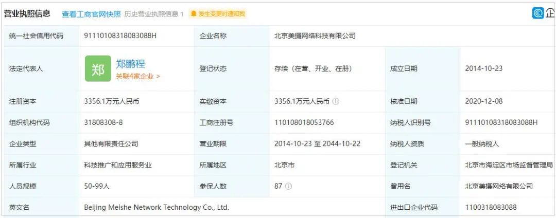Click the 核准日期 label
The height and width of the screenshot is (218, 556).
tap(404, 102)
